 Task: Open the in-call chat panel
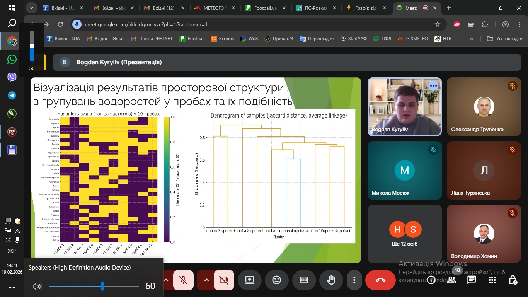471,280
